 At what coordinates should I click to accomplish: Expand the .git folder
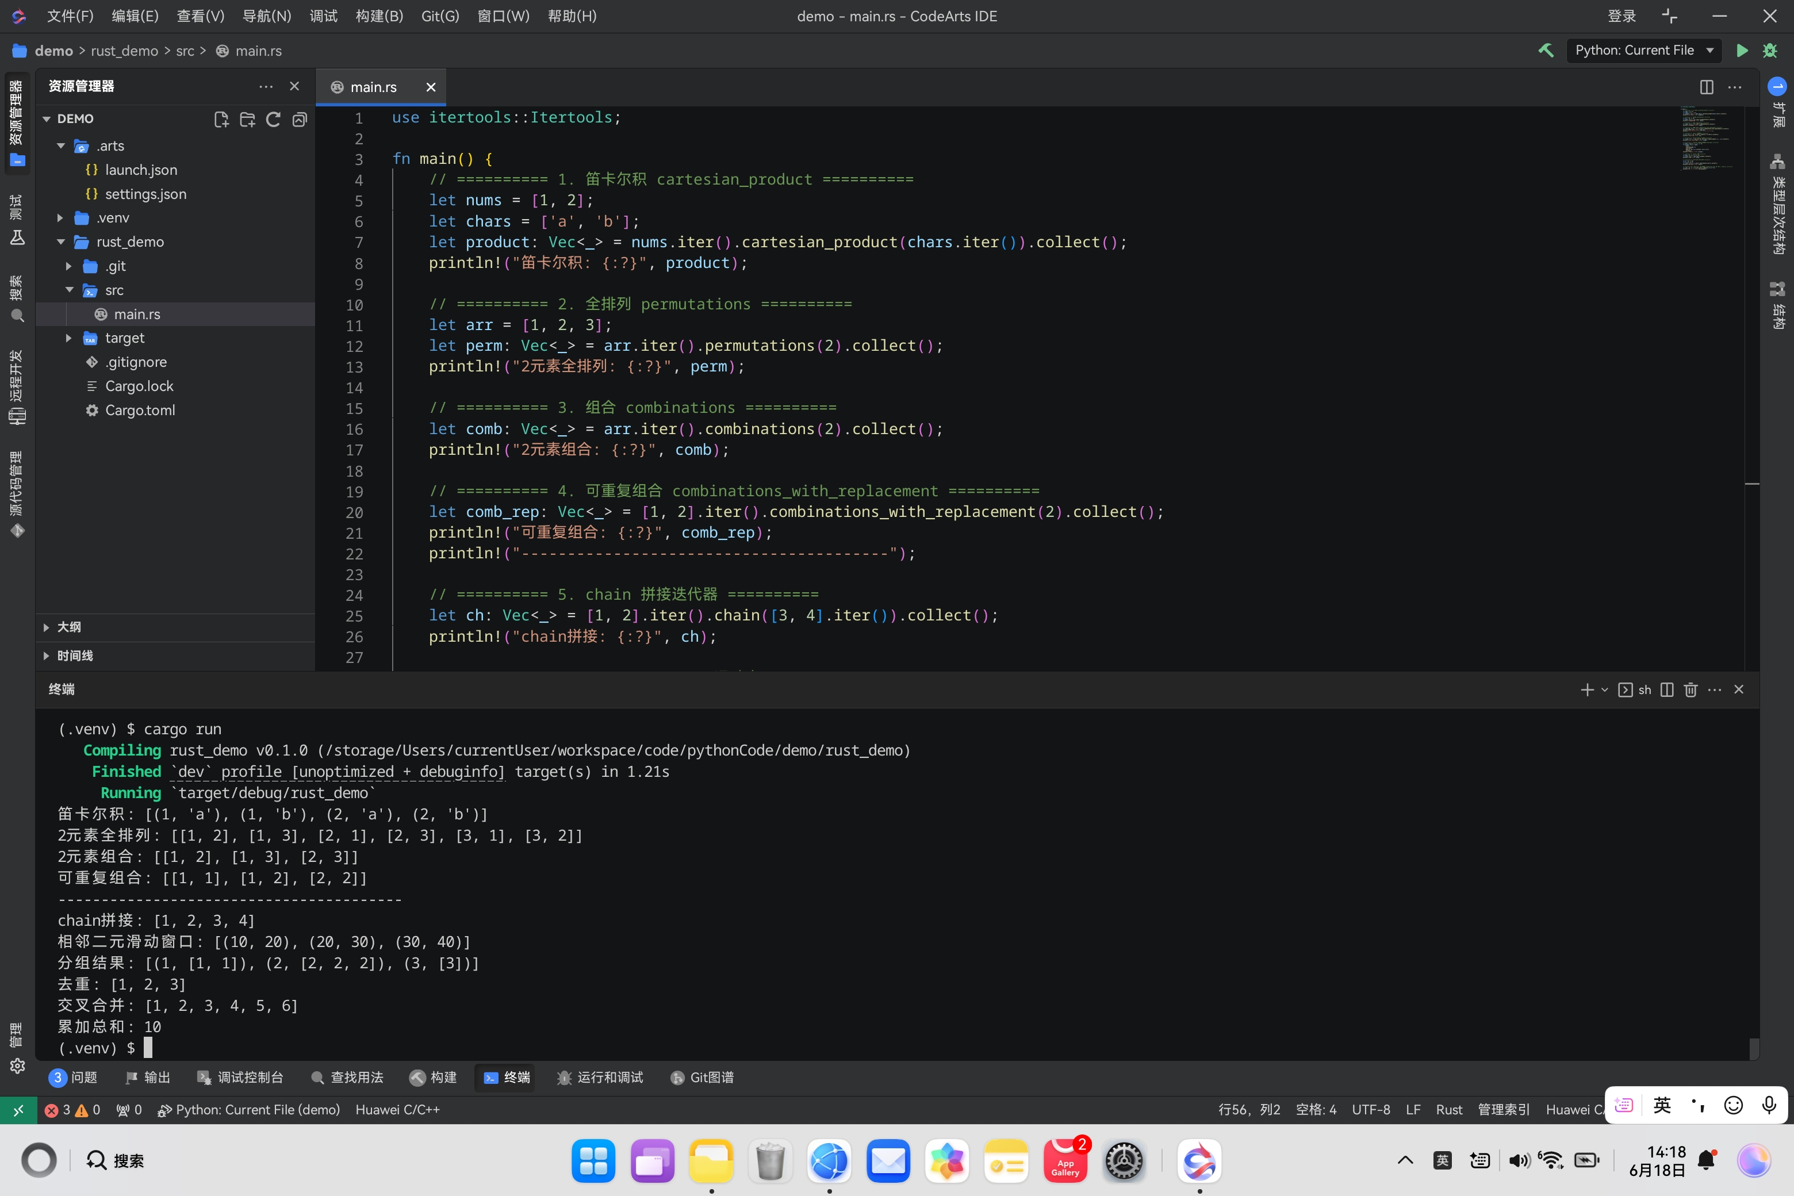pos(70,266)
